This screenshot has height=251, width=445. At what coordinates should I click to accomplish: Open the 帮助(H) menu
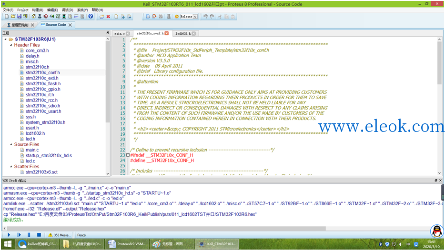point(97,10)
